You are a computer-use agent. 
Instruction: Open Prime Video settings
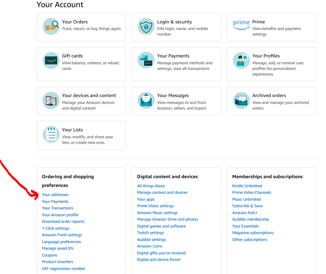click(155, 206)
